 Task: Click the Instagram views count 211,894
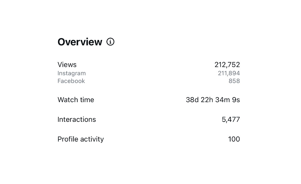pos(229,73)
